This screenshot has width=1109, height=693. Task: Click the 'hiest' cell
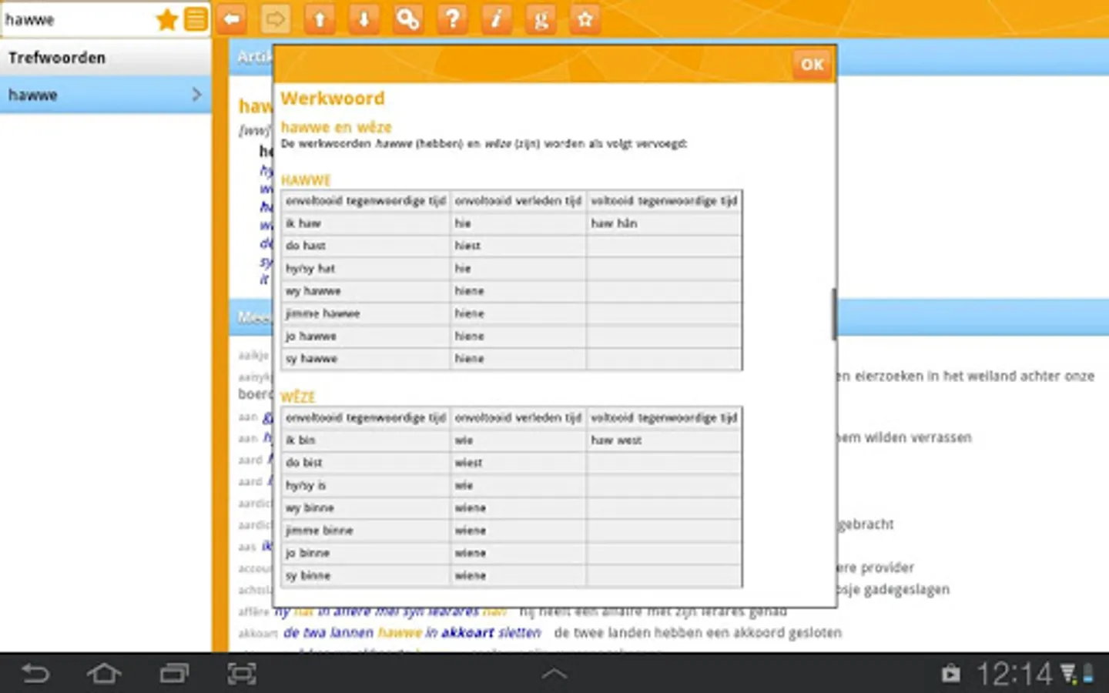pos(518,246)
